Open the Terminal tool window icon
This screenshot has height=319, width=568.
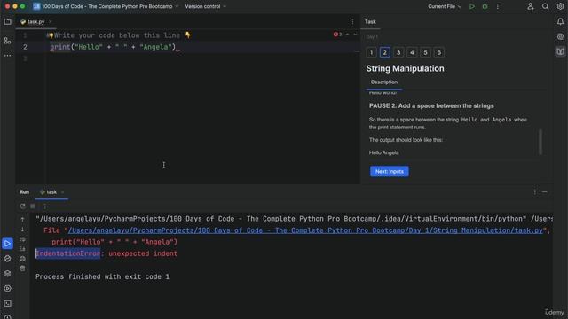(x=7, y=303)
